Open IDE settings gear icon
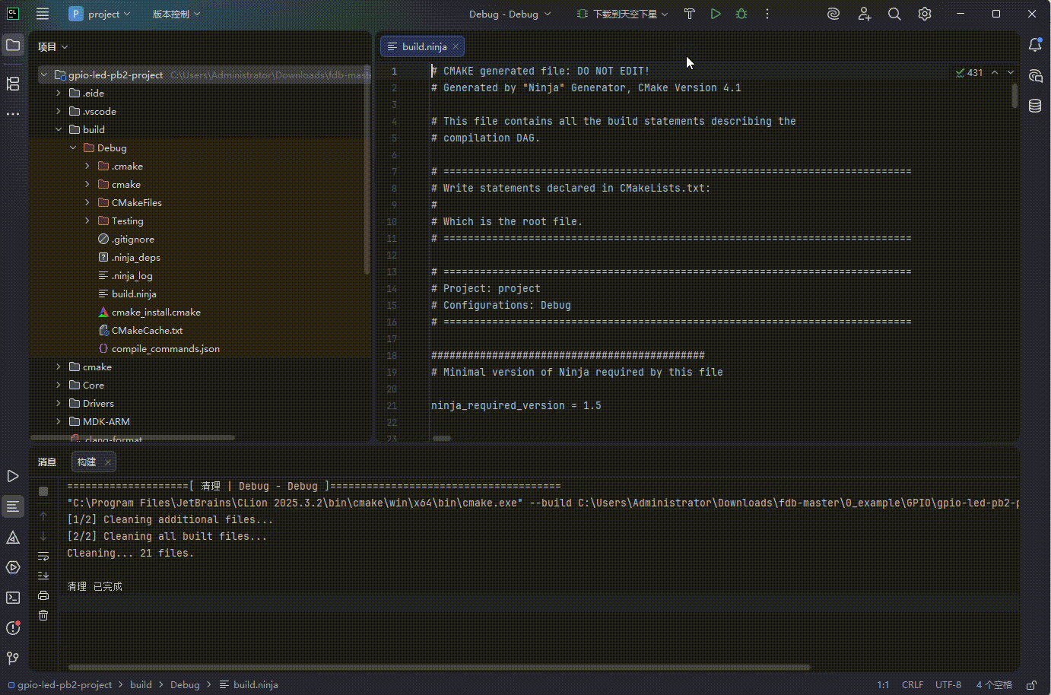This screenshot has height=695, width=1051. (925, 14)
